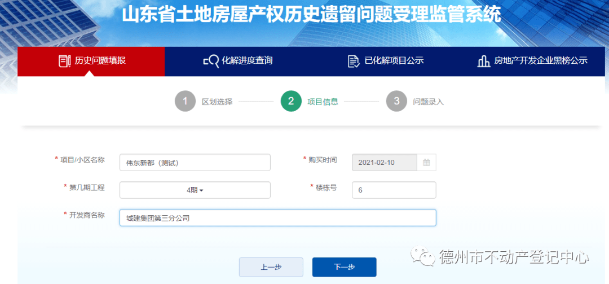Click the 区划选择 step label
The image size is (609, 284).
217,102
